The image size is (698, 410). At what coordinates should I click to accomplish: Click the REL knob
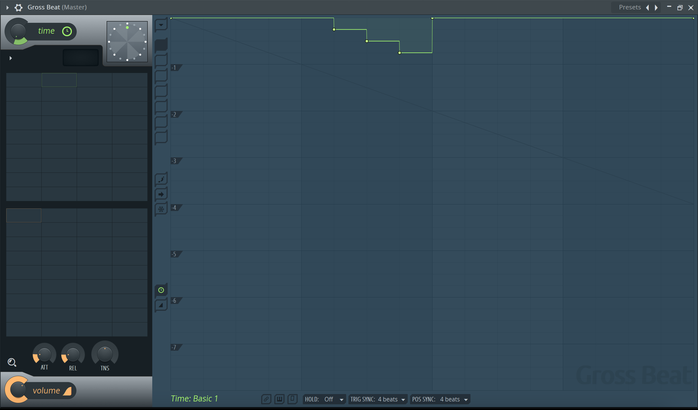point(73,354)
